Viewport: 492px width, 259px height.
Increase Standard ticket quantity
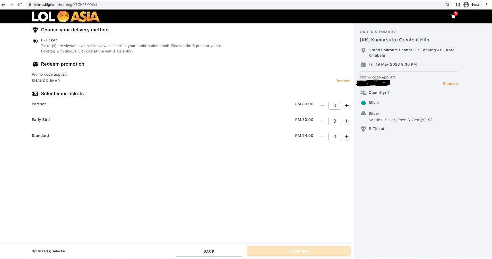coord(347,137)
